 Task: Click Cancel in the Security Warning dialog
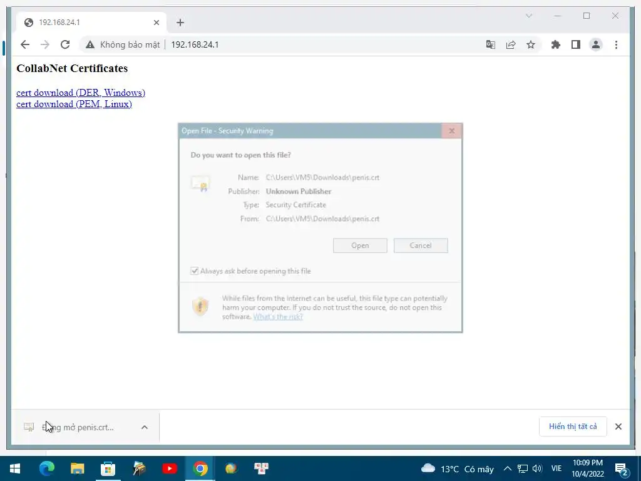[x=421, y=246]
